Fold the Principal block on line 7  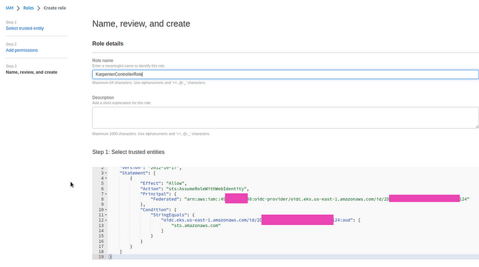pos(105,194)
